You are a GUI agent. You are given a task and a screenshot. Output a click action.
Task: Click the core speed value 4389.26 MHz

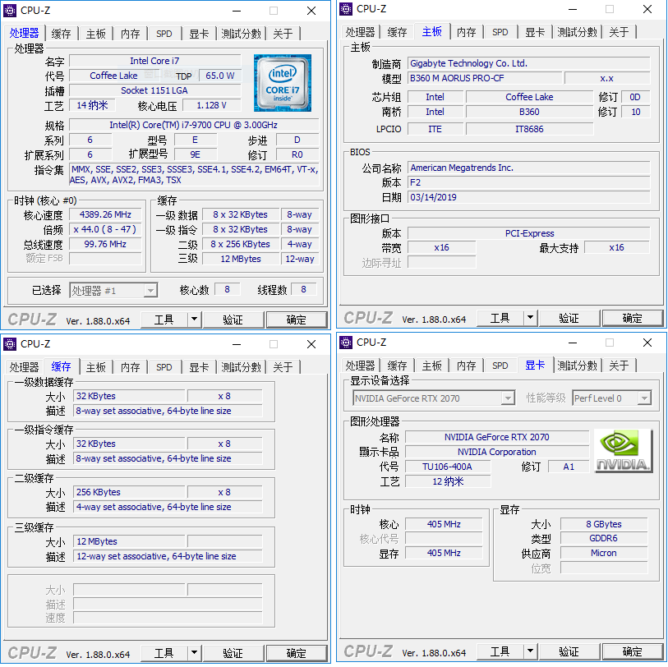click(105, 214)
